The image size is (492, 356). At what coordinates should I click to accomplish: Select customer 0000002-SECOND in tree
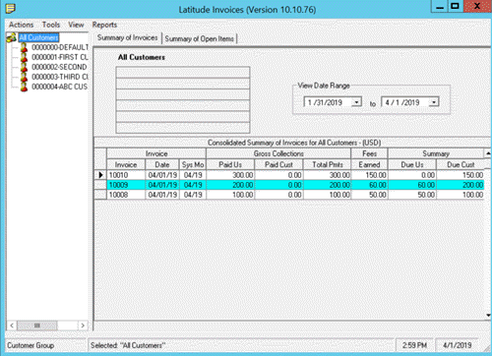point(59,67)
